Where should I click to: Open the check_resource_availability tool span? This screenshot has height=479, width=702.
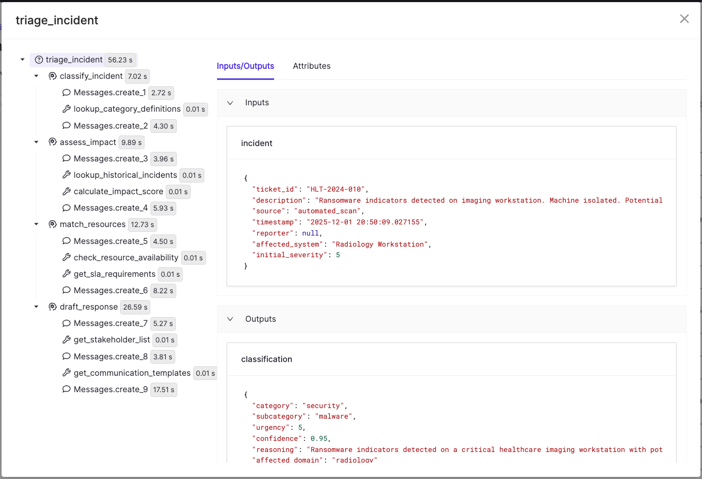pos(126,258)
